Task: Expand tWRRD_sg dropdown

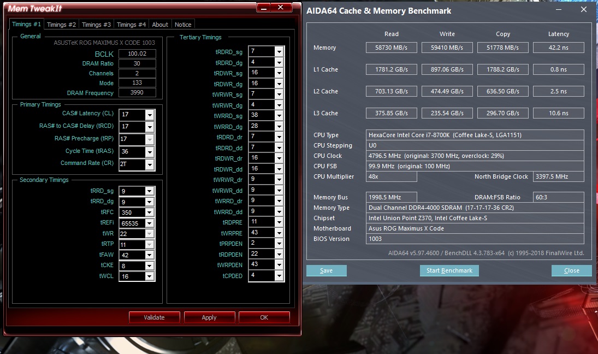Action: click(279, 115)
